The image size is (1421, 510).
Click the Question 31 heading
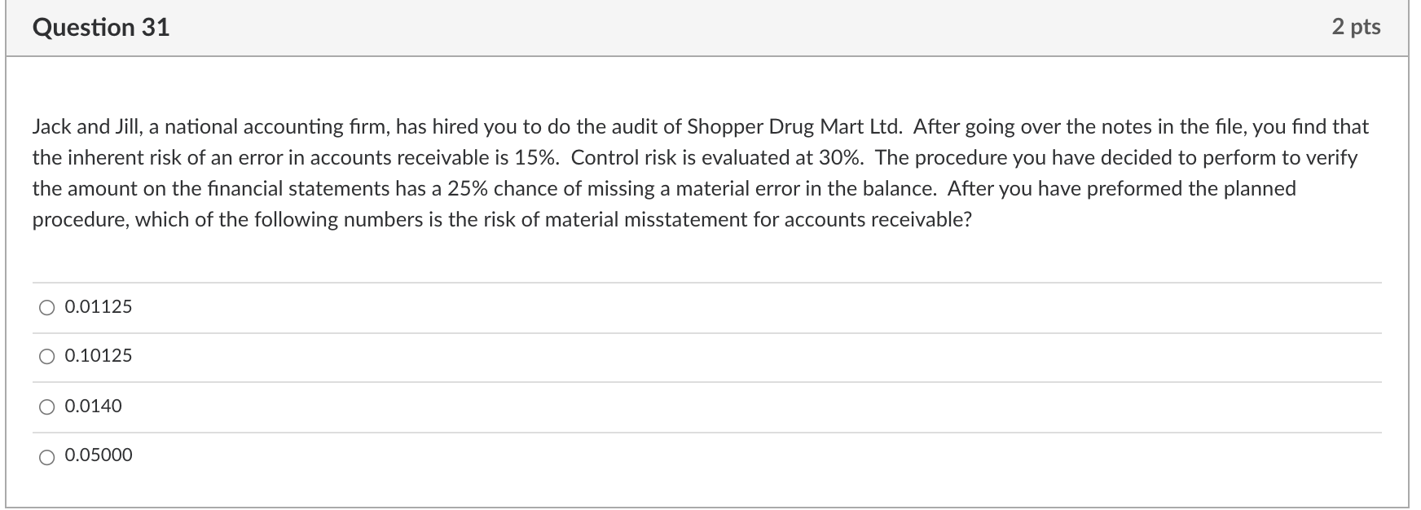(101, 28)
